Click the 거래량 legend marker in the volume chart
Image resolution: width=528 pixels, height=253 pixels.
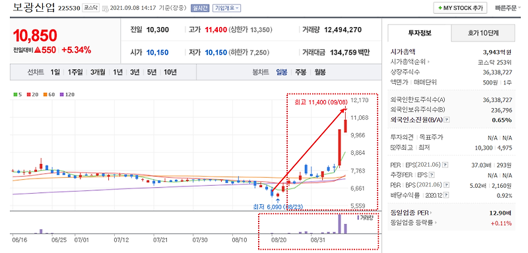pyautogui.click(x=358, y=217)
